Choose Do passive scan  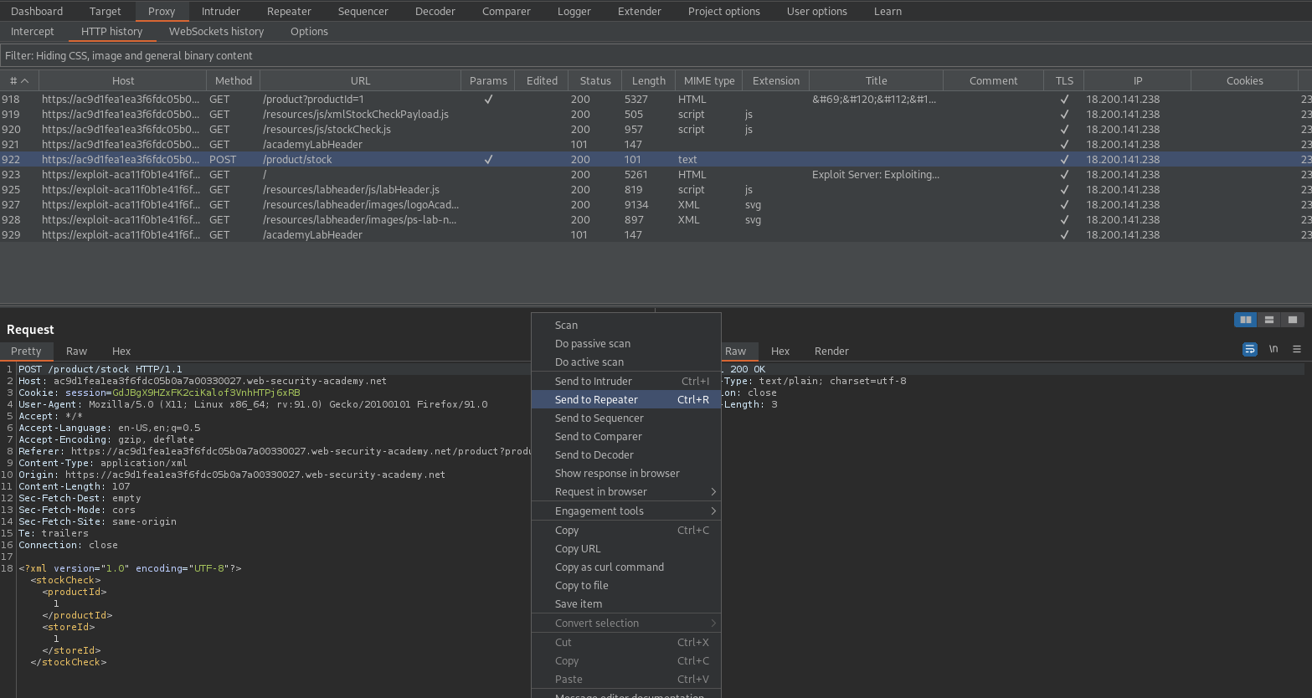coord(626,343)
